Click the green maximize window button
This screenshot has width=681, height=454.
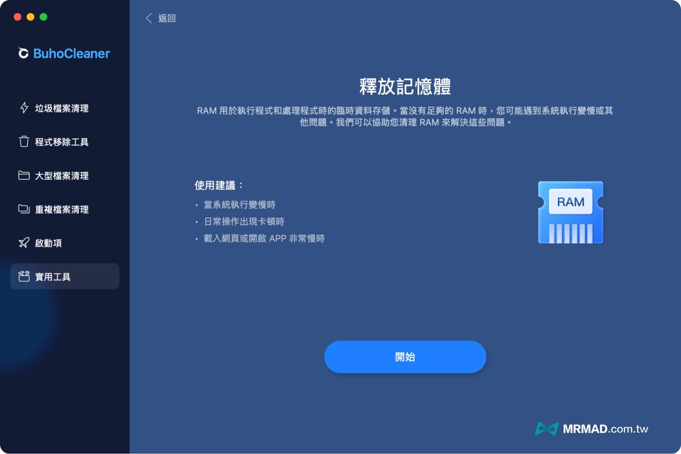pos(43,17)
